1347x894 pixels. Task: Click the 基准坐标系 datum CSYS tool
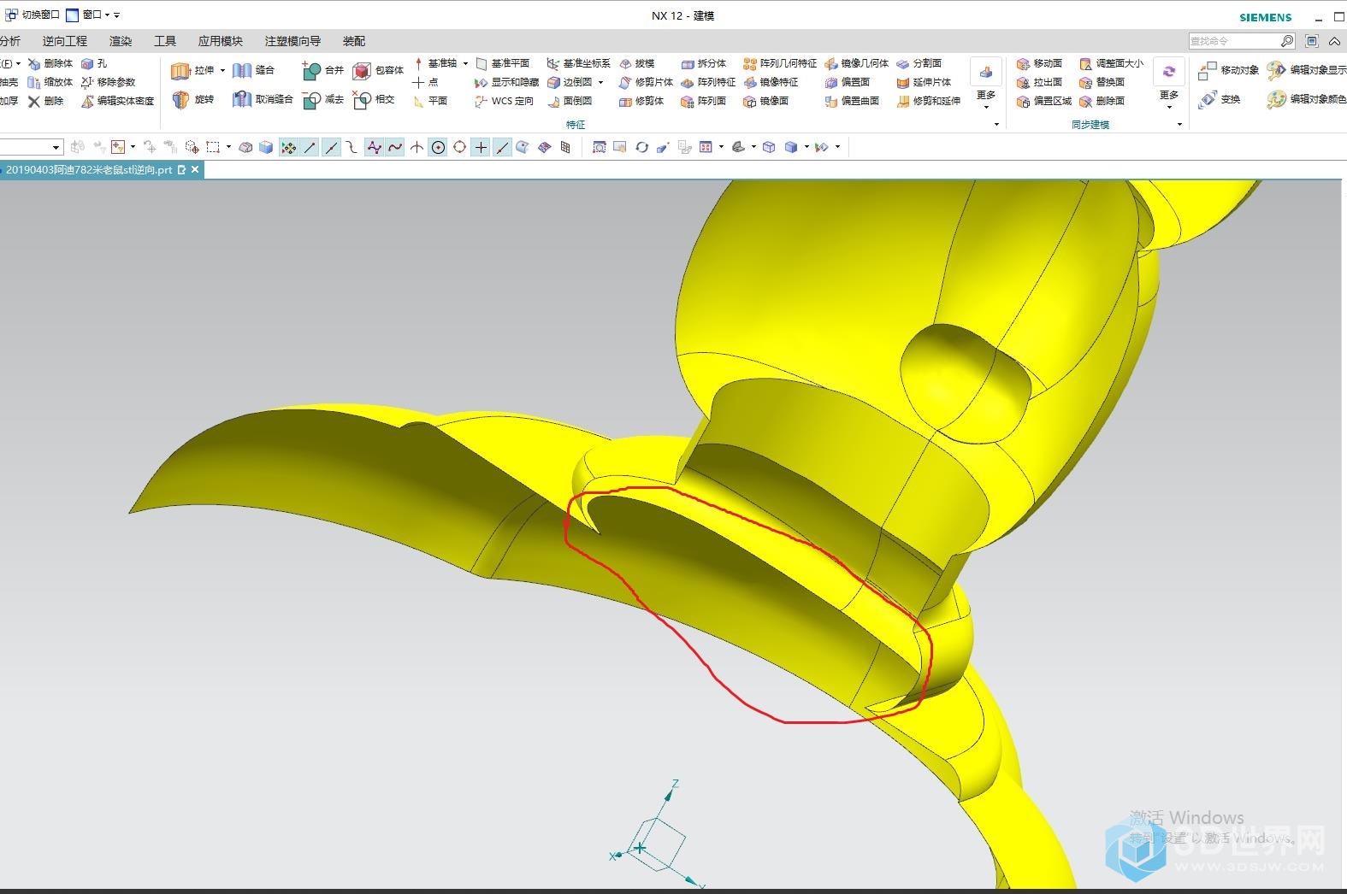[x=578, y=63]
